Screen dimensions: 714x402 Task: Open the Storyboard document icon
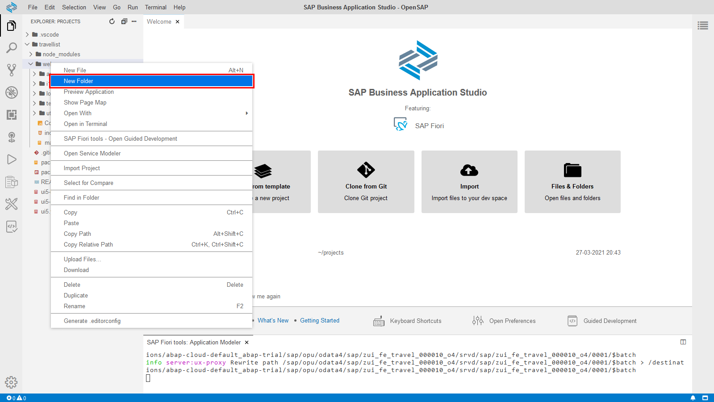point(12,182)
